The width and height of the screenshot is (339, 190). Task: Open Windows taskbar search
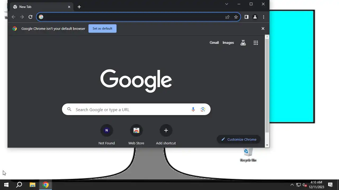pos(19,185)
